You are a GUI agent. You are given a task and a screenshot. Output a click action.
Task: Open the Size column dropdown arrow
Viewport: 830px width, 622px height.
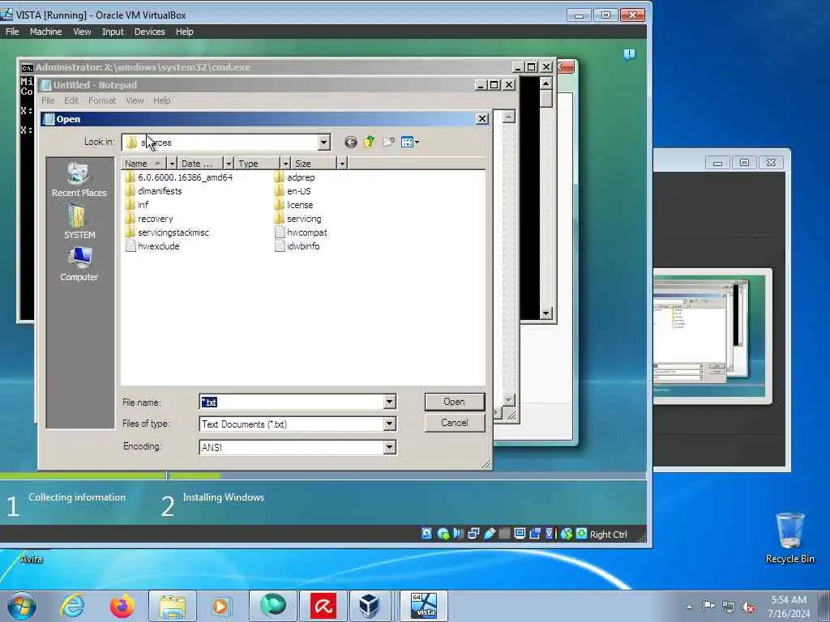pos(342,164)
